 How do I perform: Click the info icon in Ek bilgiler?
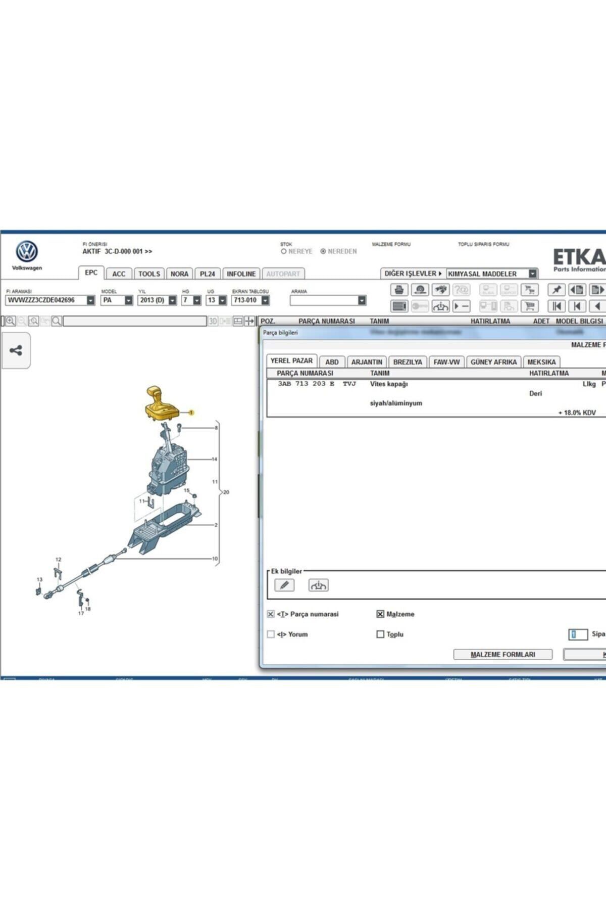[318, 585]
